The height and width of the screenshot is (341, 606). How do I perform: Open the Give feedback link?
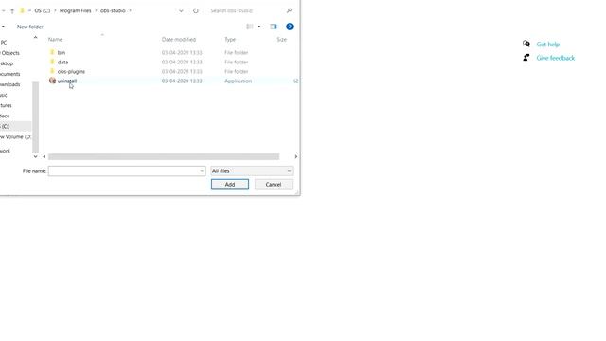coord(556,58)
